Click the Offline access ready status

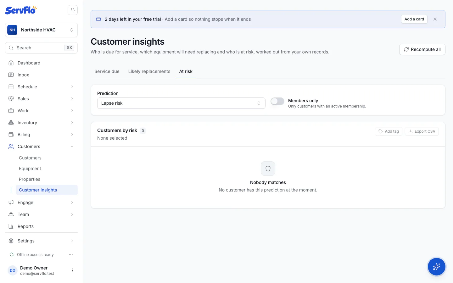[x=32, y=255]
